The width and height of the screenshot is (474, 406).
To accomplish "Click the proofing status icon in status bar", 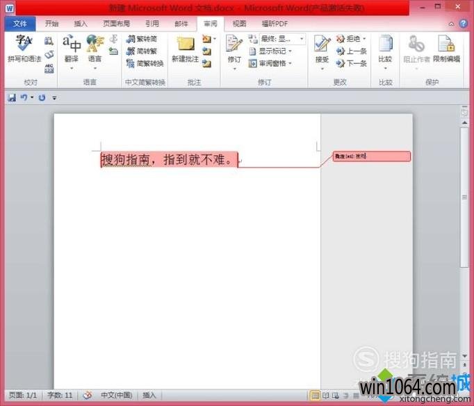I will (88, 395).
